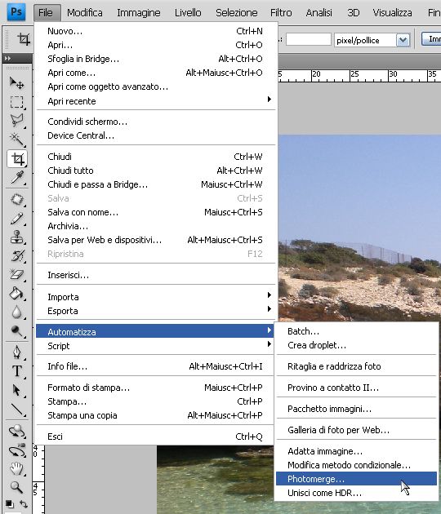Choose Provino a contatto II
The image size is (441, 514).
click(x=356, y=388)
